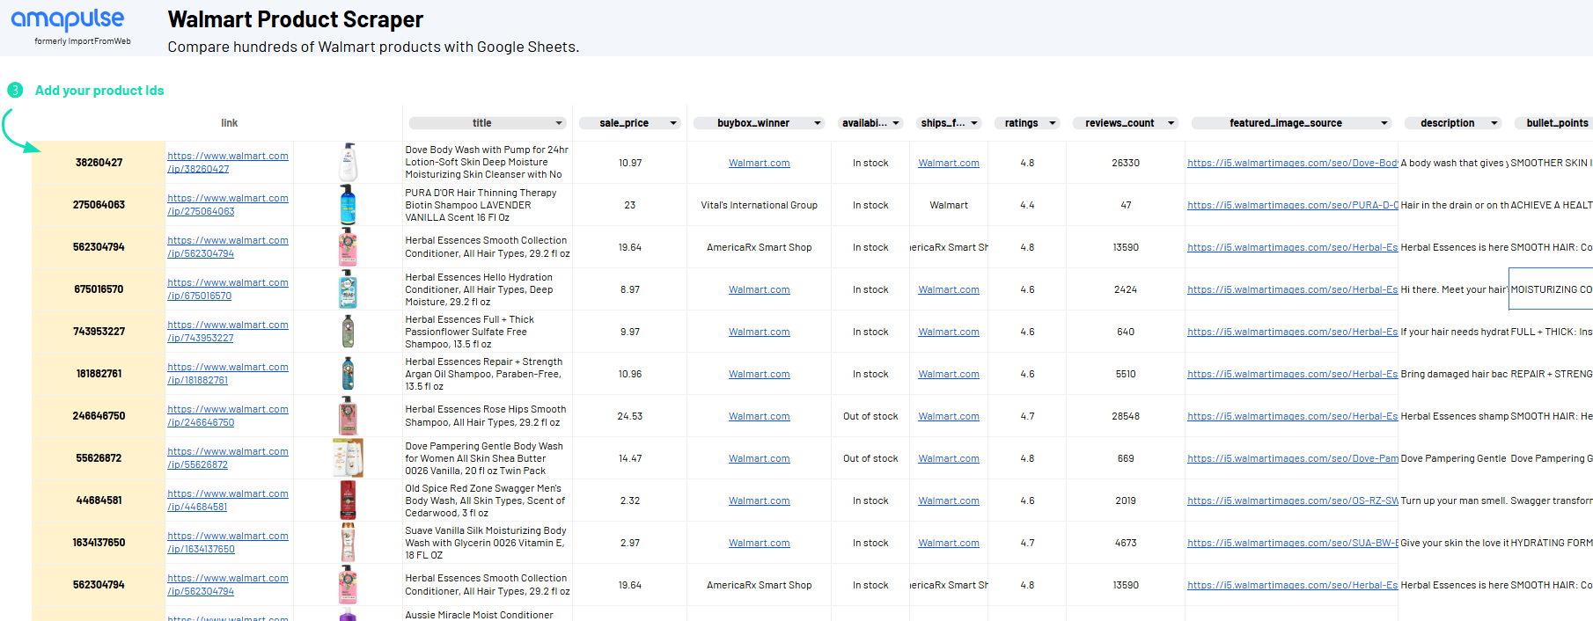1593x621 pixels.
Task: Open walmart.com link for product 743953227
Action: [x=228, y=332]
